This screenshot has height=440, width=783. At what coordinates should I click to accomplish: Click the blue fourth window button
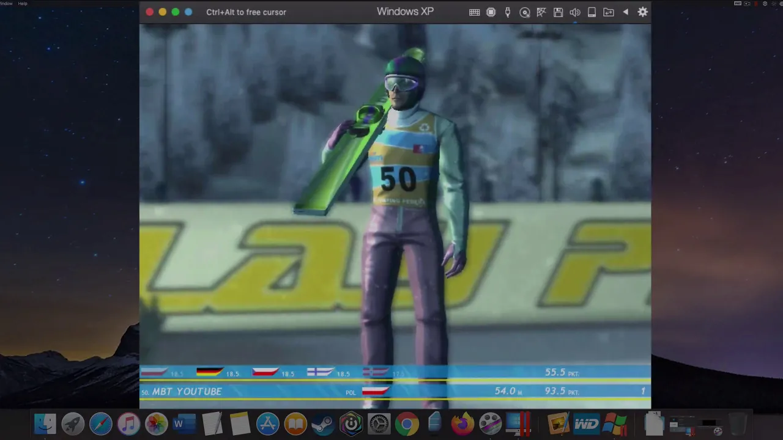click(188, 12)
